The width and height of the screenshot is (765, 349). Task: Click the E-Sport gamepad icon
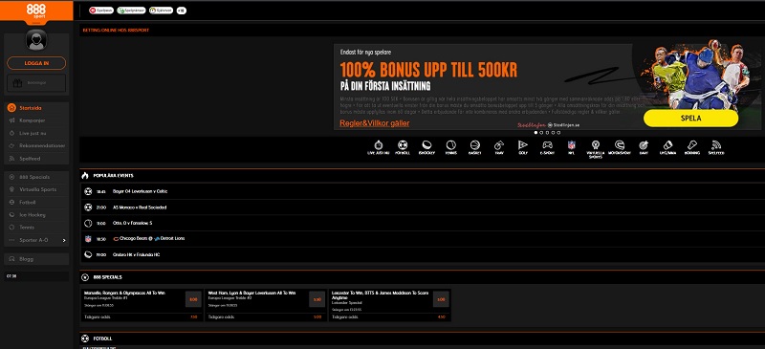point(548,145)
